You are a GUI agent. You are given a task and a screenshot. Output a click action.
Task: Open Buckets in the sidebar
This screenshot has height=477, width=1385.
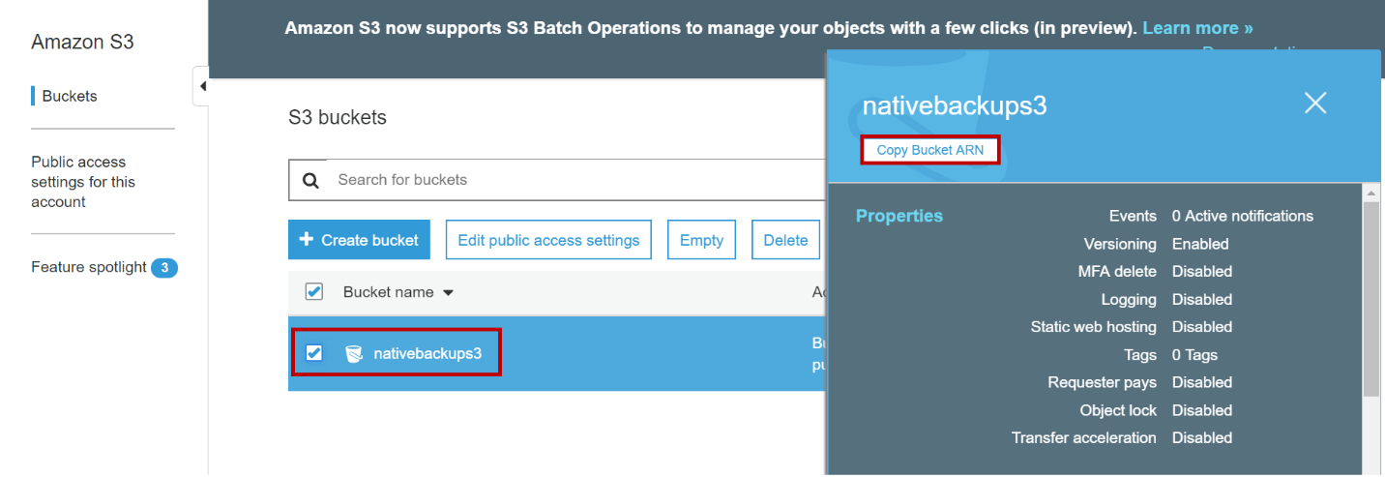[x=70, y=96]
